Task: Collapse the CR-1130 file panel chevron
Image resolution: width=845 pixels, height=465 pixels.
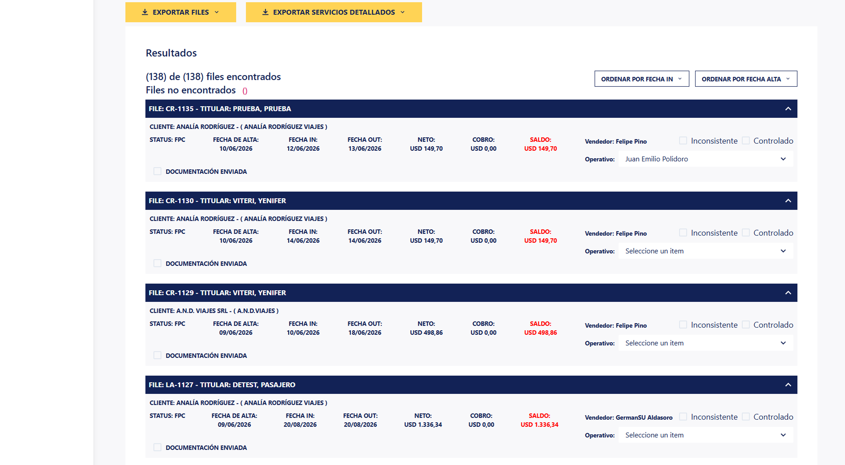Action: (788, 201)
